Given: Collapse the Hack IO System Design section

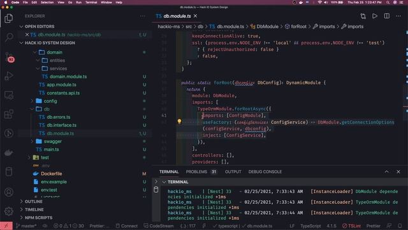Looking at the screenshot, I should [x=21, y=43].
